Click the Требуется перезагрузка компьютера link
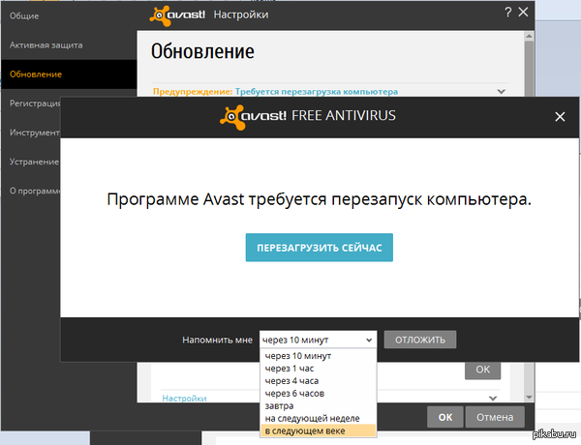 (x=317, y=92)
